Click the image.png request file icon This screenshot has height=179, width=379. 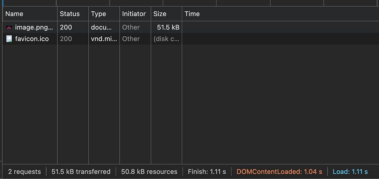(9, 27)
